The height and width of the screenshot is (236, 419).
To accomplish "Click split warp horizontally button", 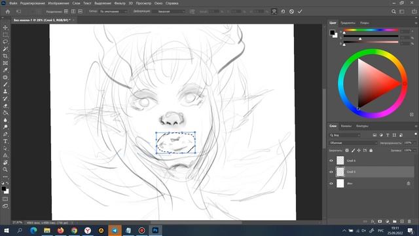I will (x=81, y=12).
